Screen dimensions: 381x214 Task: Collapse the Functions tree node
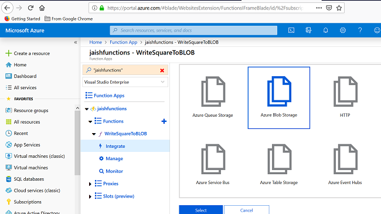(90, 121)
